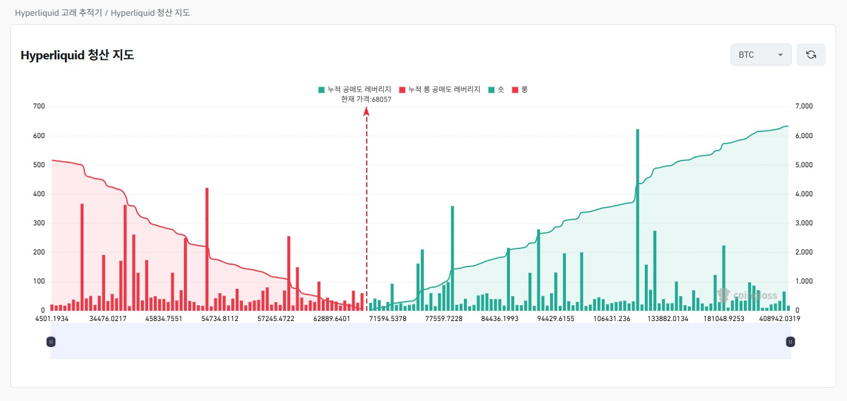Click the current price dashed marker line
This screenshot has height=401, width=847.
pos(366,209)
